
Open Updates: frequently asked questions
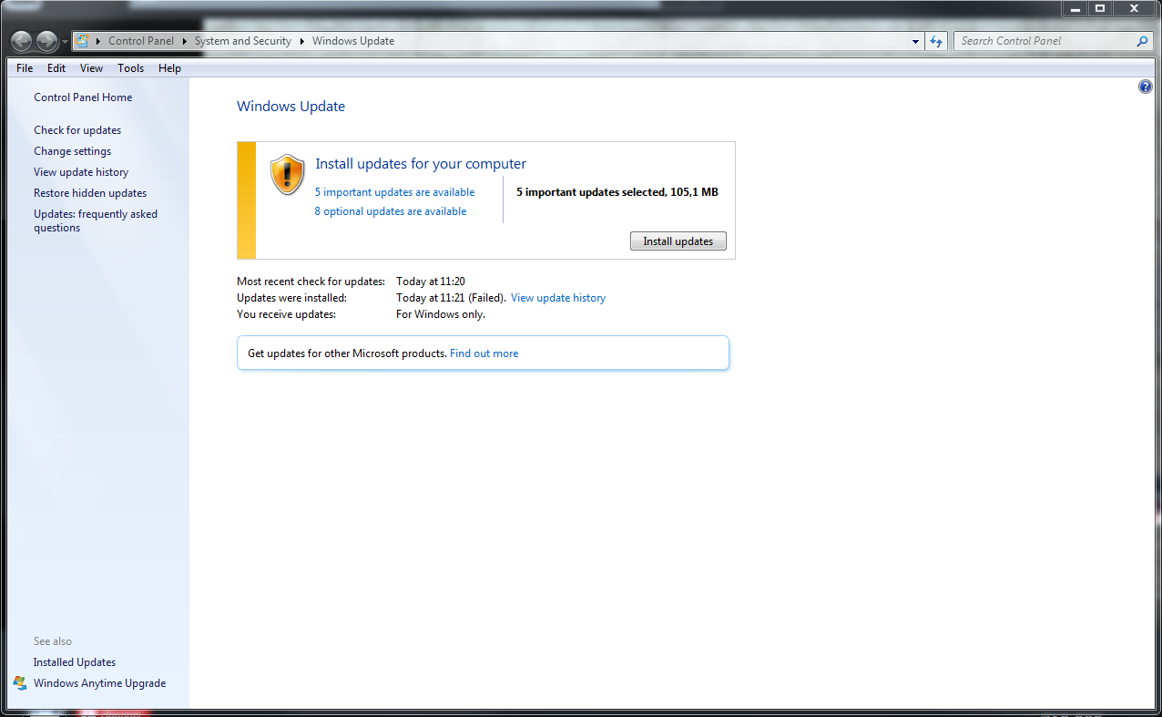click(x=96, y=221)
